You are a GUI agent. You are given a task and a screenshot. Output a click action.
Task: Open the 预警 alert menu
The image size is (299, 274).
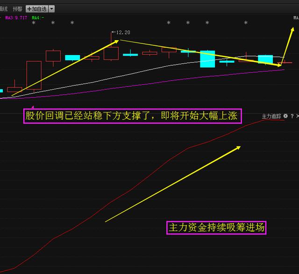click(x=17, y=9)
